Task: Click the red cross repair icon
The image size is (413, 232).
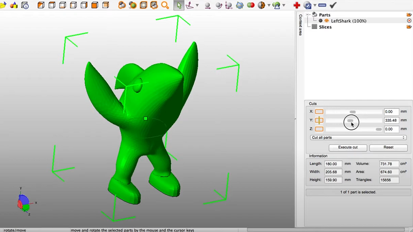Action: (x=297, y=5)
